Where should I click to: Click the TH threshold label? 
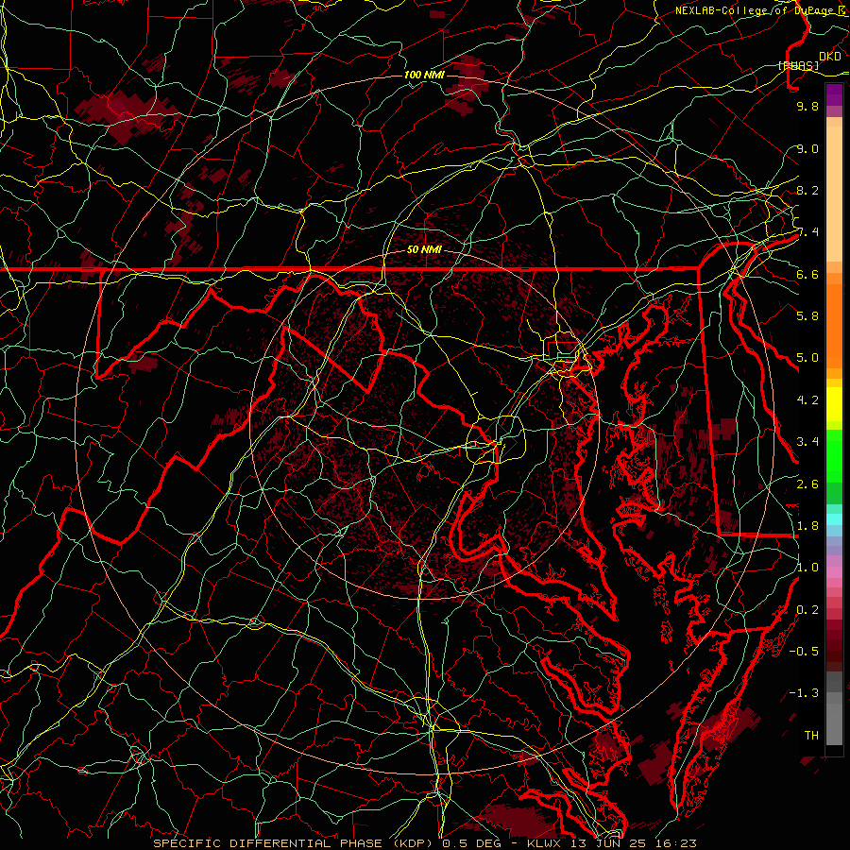811,736
